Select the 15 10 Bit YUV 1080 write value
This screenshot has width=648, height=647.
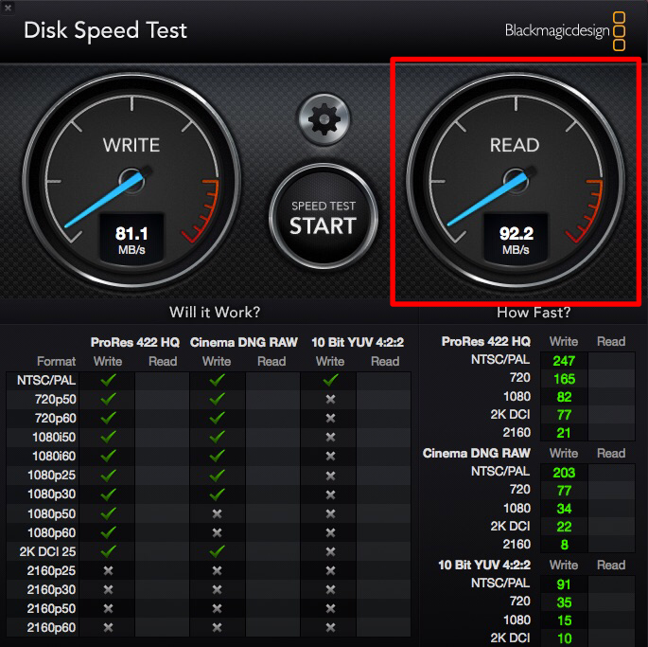(564, 620)
